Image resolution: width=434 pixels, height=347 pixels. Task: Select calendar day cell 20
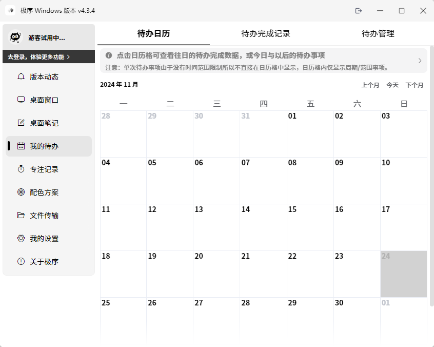click(216, 274)
